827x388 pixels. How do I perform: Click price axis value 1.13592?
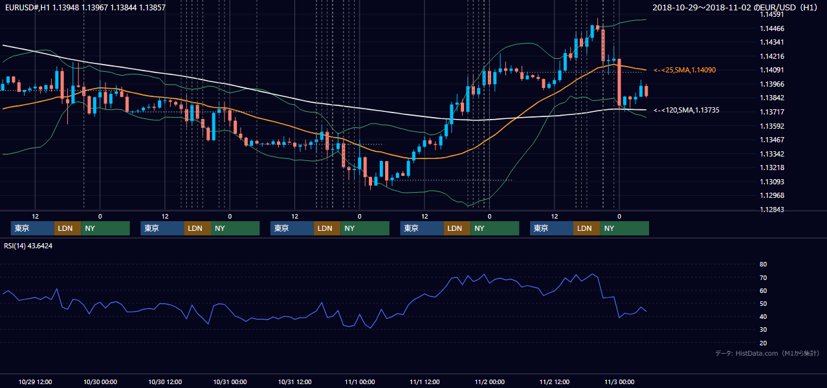[x=772, y=126]
